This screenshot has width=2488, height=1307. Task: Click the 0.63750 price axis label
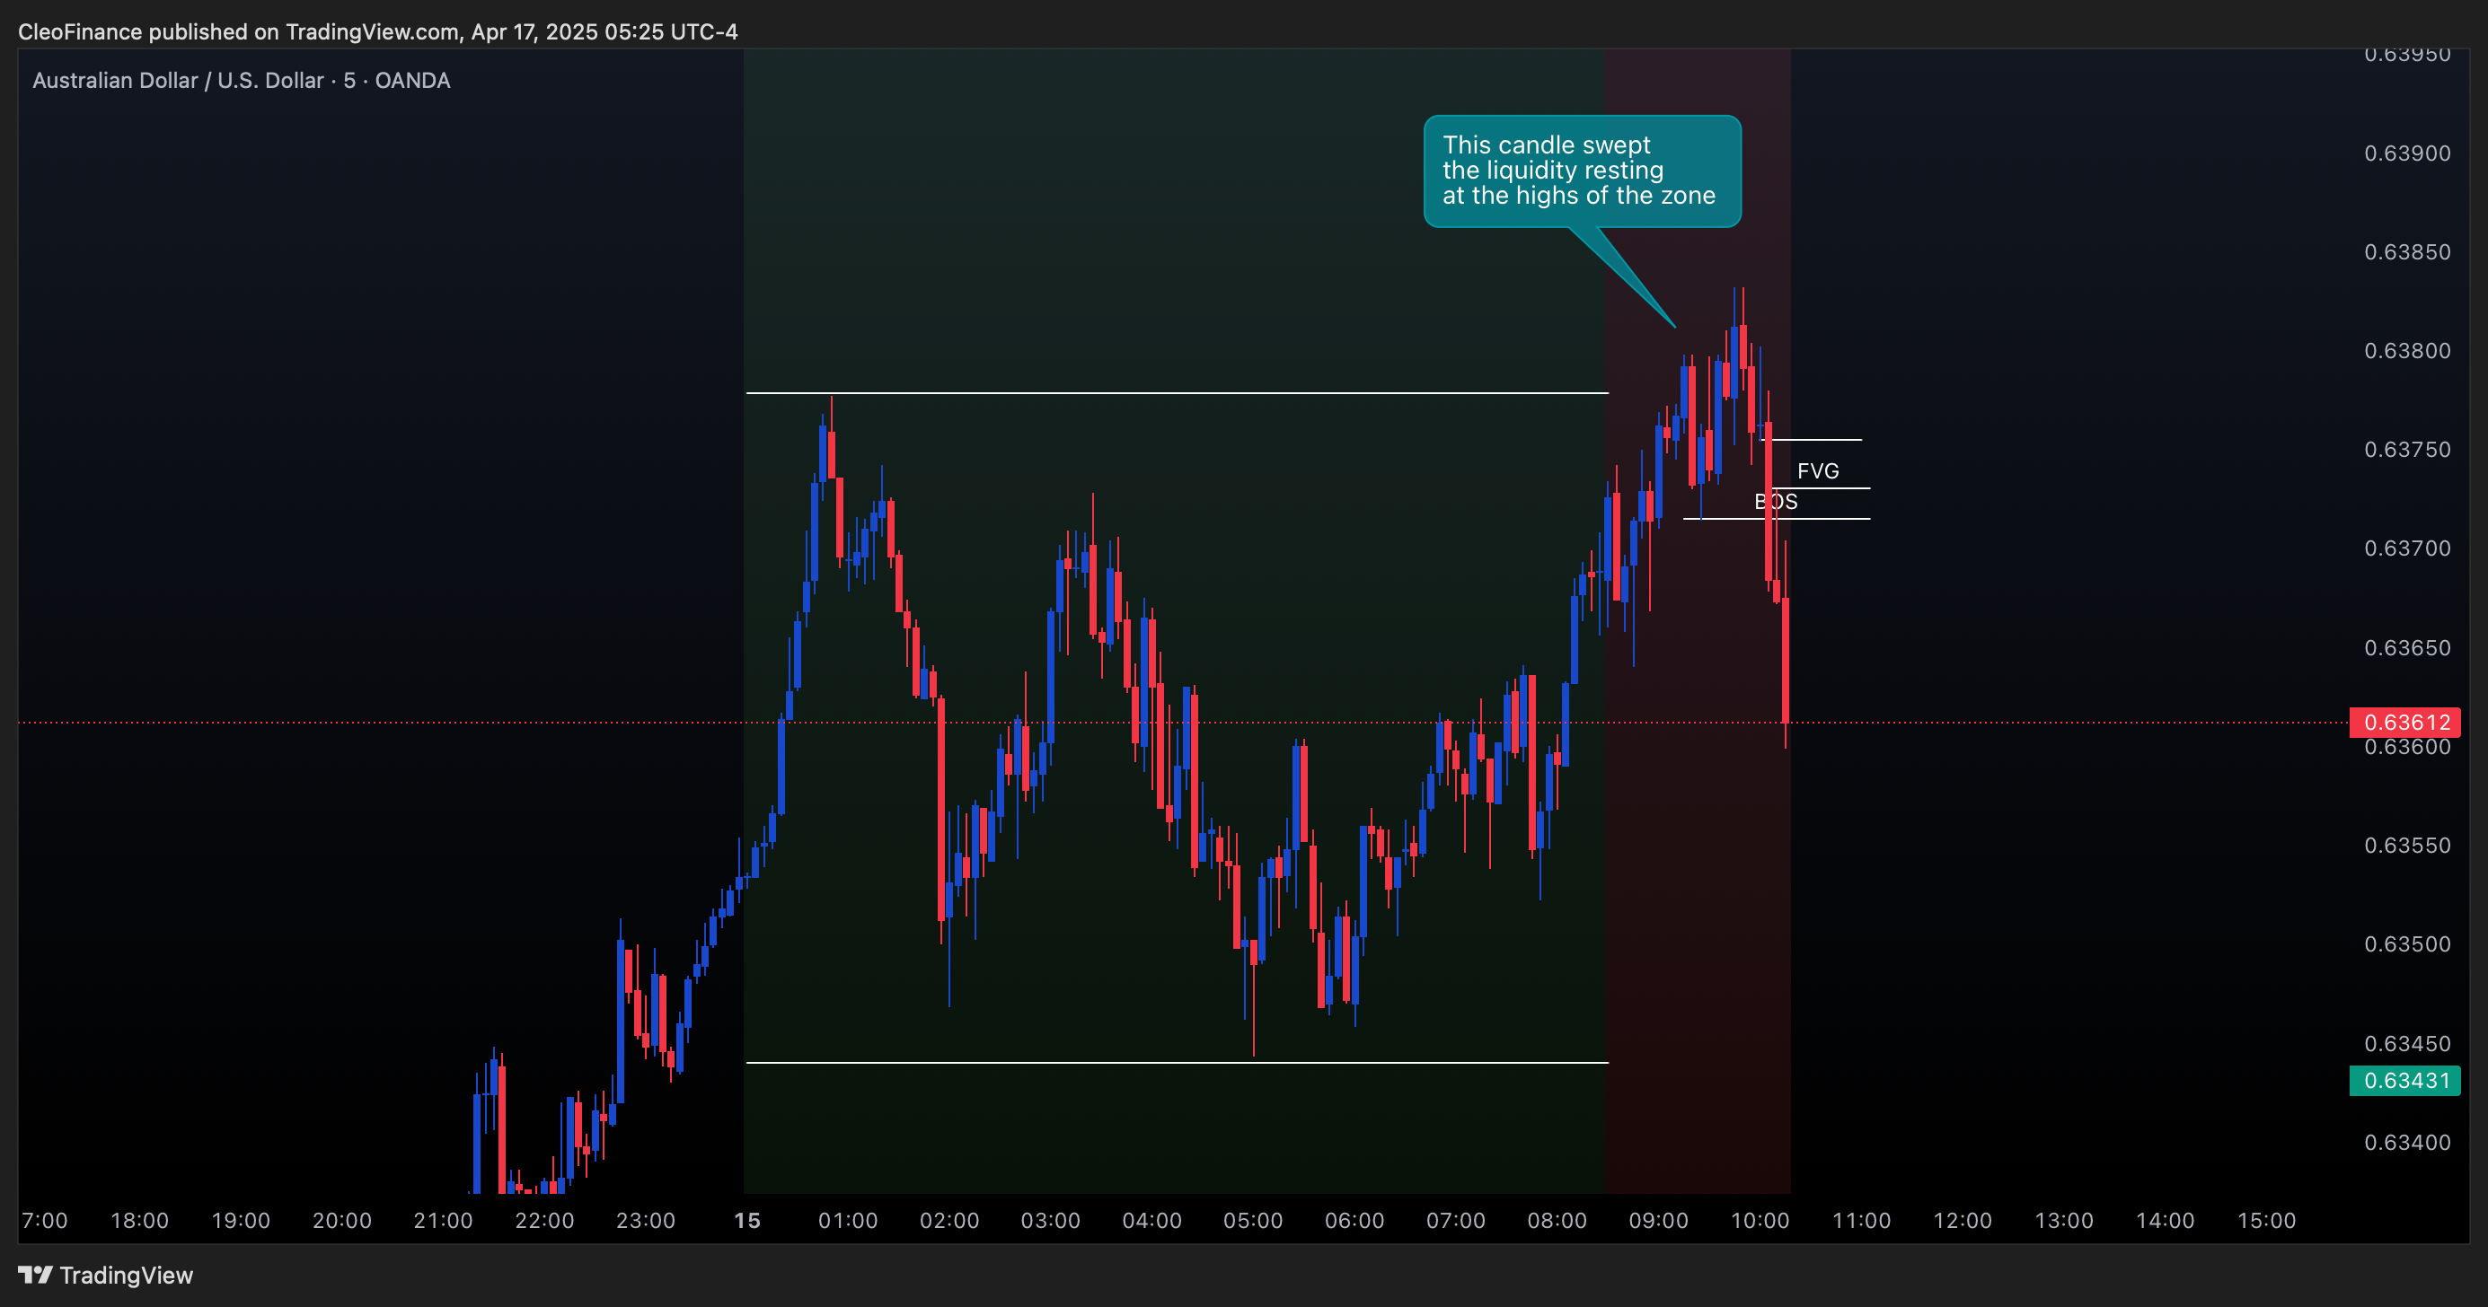point(2407,450)
